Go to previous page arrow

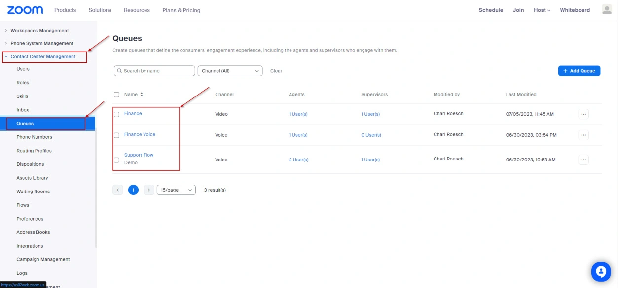(x=118, y=190)
